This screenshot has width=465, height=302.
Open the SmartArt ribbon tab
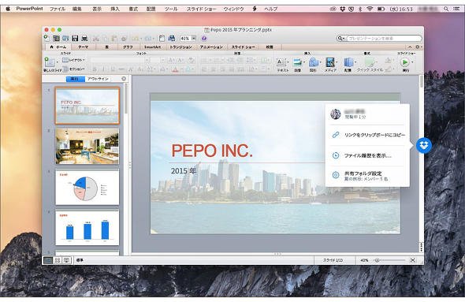(x=152, y=47)
